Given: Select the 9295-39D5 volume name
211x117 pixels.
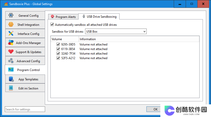Looking at the screenshot, I should point(68,44).
